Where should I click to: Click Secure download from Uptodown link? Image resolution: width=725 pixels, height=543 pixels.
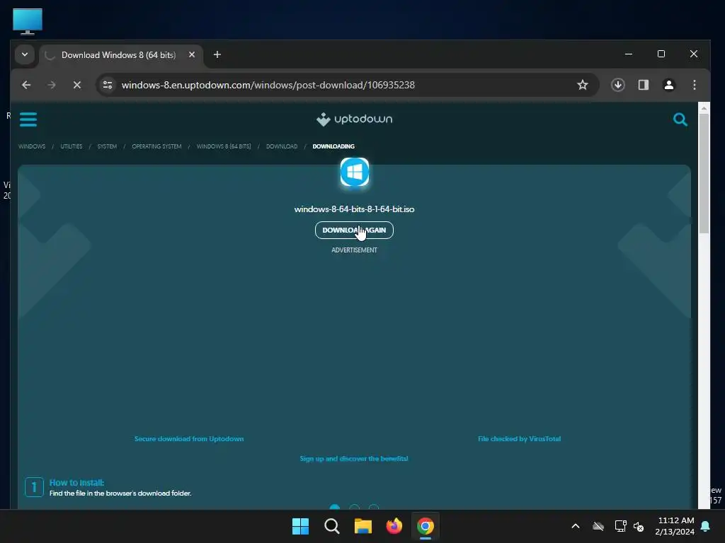point(189,438)
